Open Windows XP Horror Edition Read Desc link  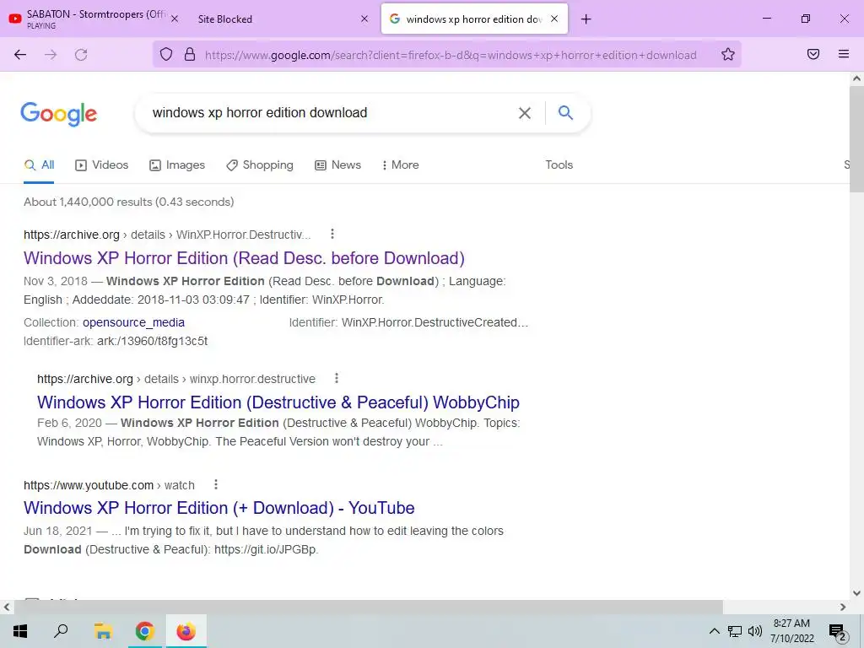coord(244,258)
